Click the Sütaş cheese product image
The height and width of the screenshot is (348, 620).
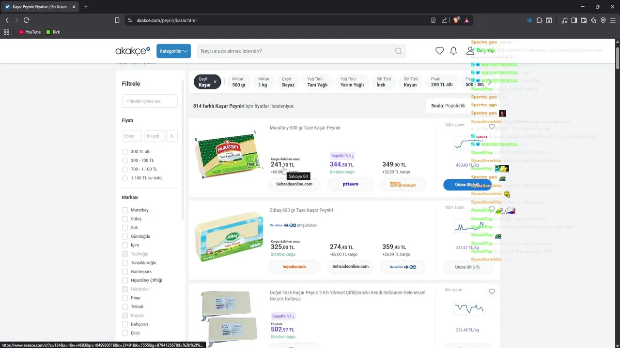[x=229, y=237]
